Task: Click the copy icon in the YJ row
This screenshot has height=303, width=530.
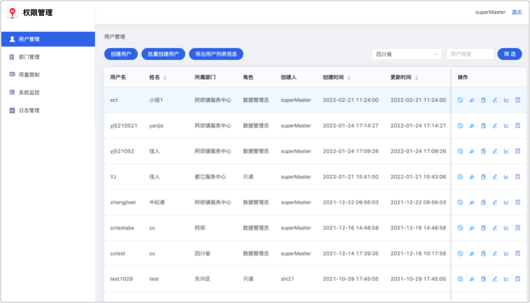Action: pos(483,177)
